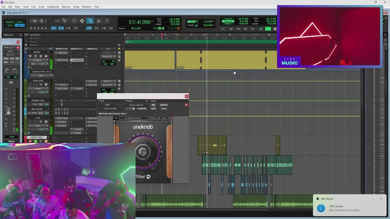Click the Go to End transport button
This screenshot has width=390, height=219.
[x=253, y=29]
